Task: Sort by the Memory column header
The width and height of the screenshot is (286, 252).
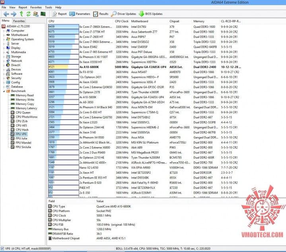Action: 206,21
